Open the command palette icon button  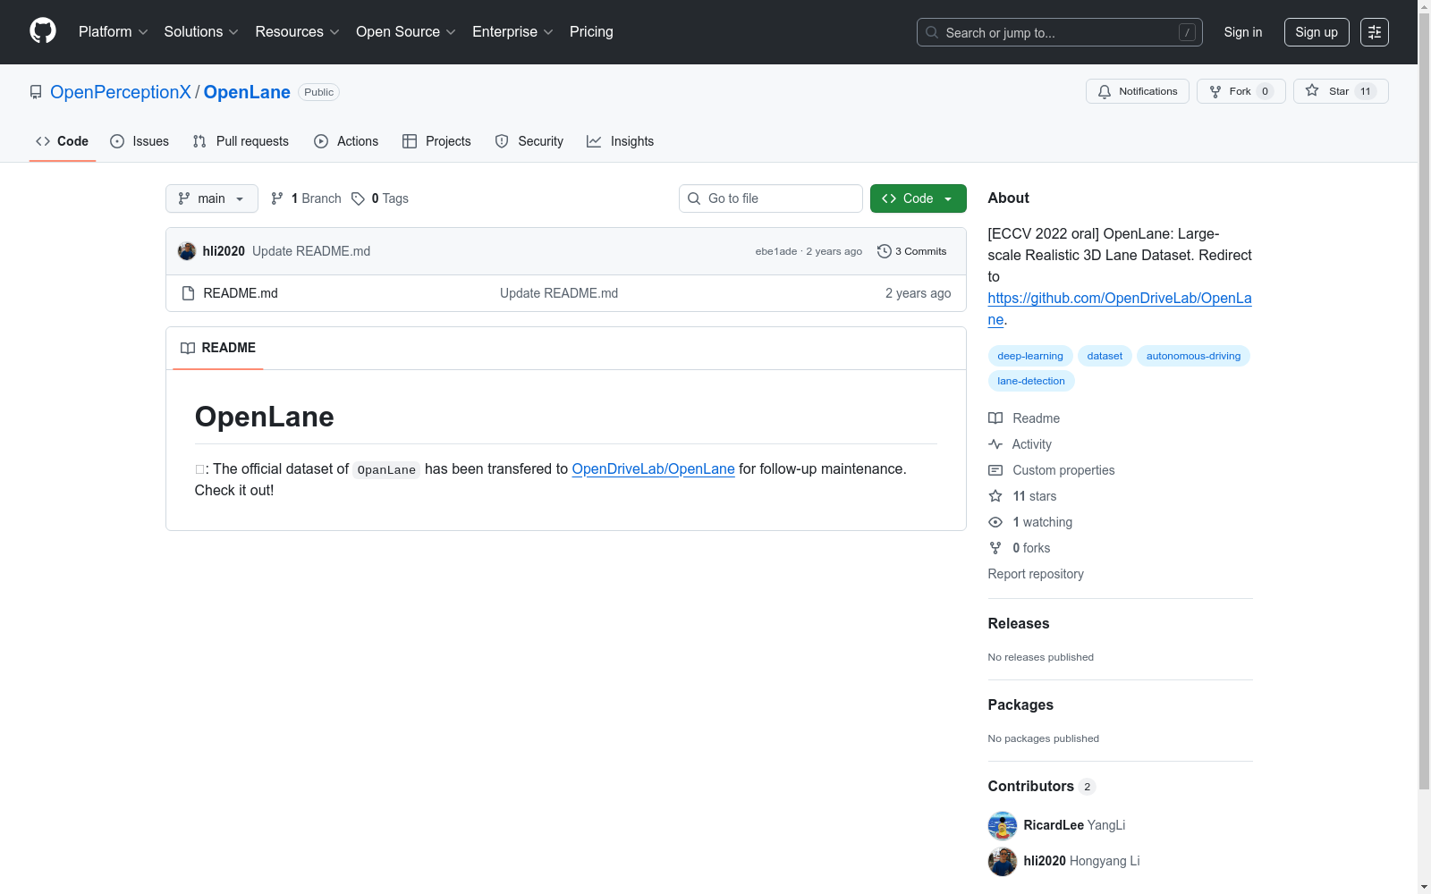[1374, 32]
